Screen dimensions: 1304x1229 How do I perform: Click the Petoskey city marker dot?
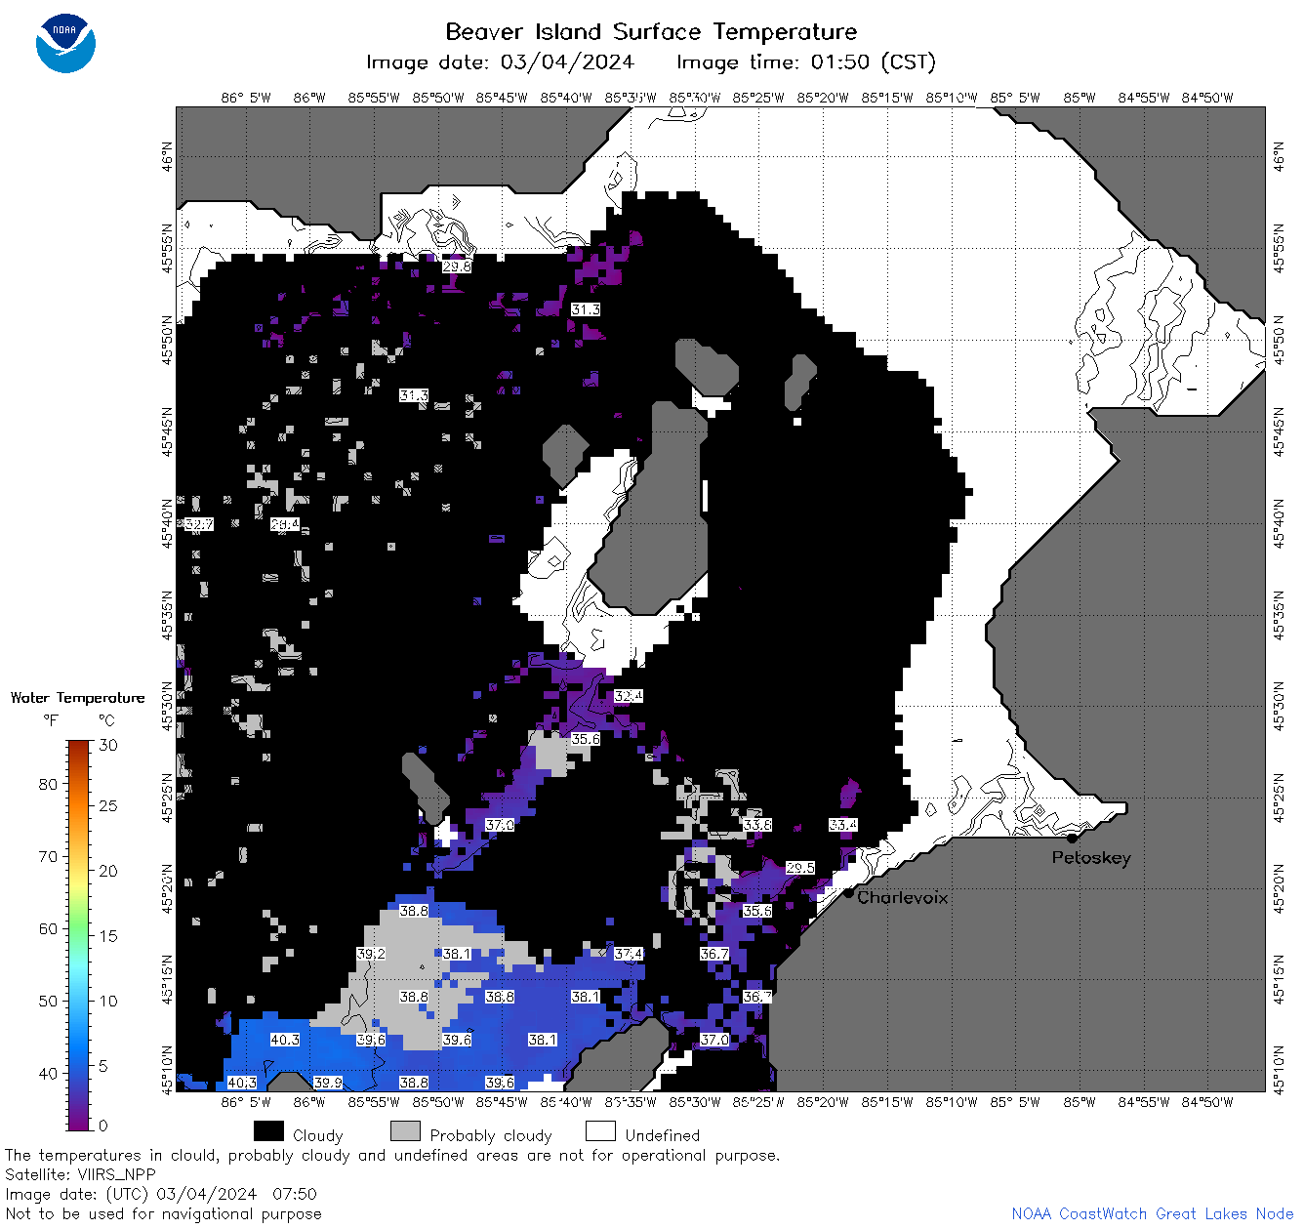pos(1072,838)
